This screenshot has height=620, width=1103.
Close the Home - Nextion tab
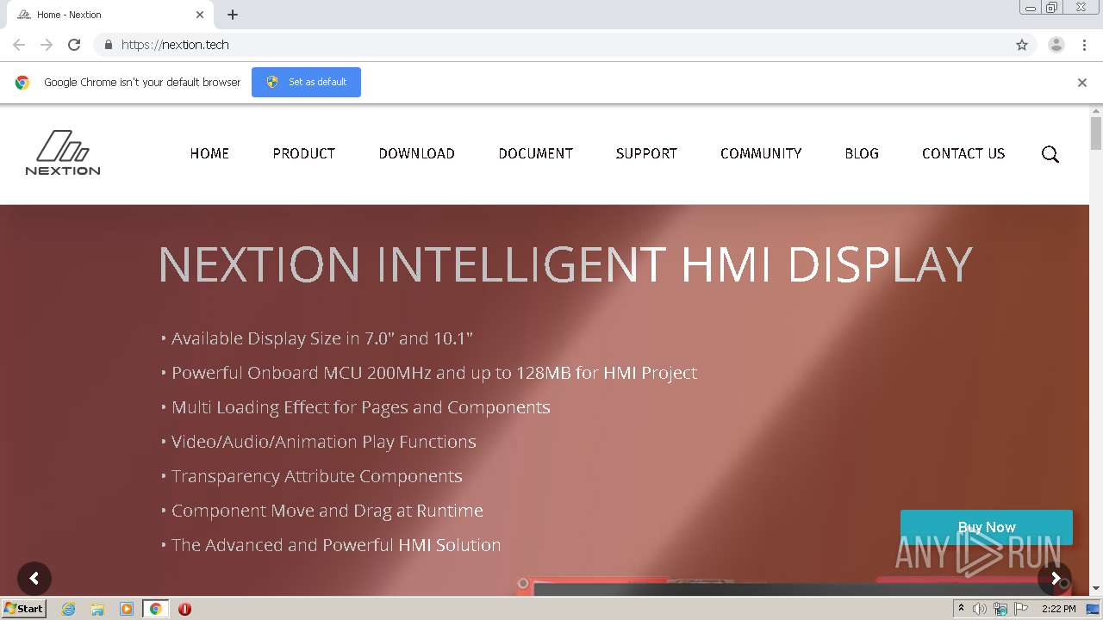tap(200, 15)
